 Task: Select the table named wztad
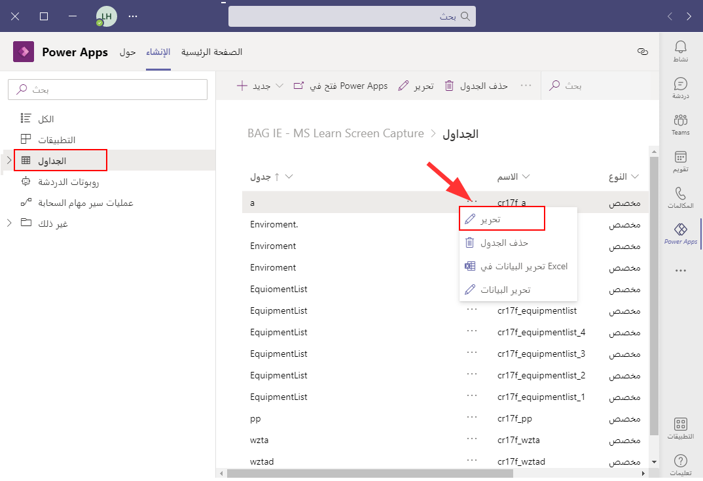262,461
